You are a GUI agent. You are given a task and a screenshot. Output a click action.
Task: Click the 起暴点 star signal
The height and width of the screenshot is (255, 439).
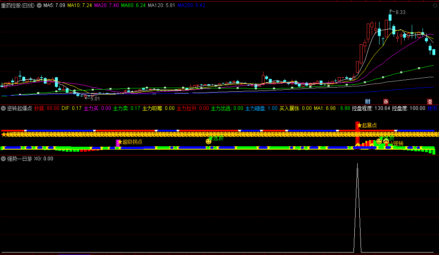click(x=359, y=125)
